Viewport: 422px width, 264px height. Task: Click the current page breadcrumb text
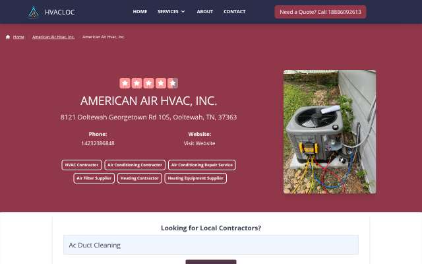click(x=104, y=37)
